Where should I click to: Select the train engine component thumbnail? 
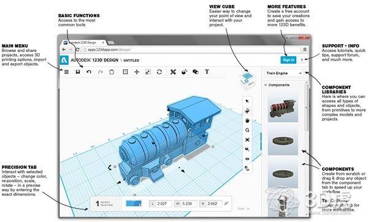283,108
